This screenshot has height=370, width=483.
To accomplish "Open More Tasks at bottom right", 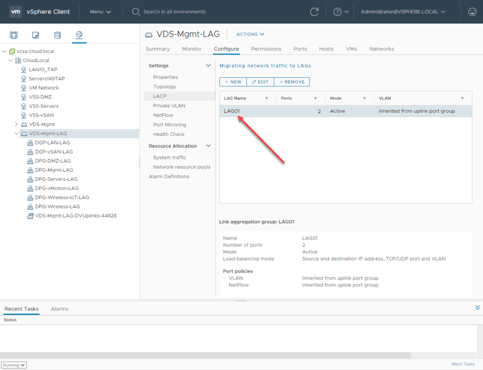I will point(462,364).
